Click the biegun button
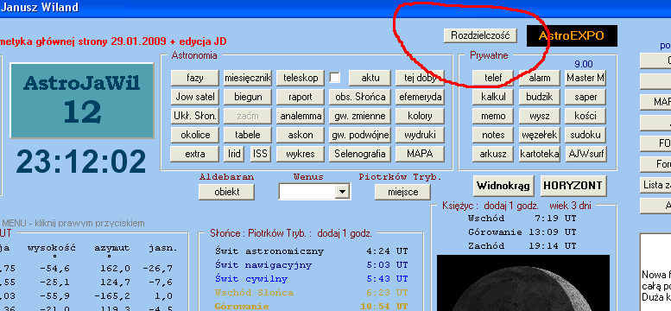 click(248, 97)
